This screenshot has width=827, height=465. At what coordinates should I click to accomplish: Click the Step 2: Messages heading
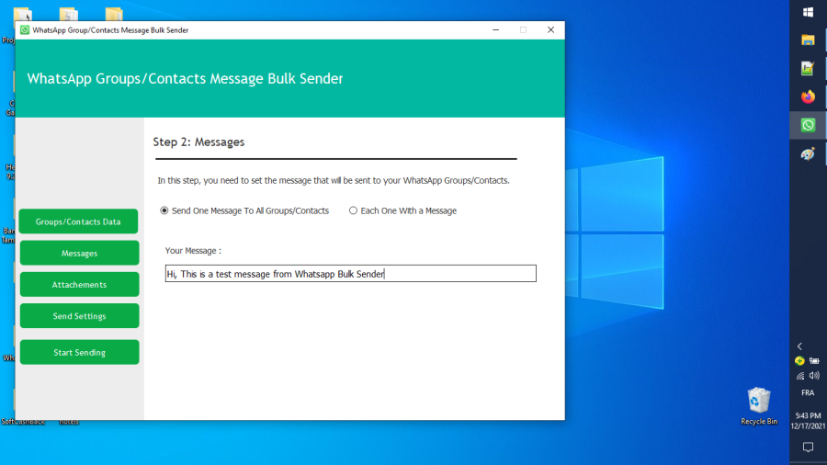click(198, 142)
